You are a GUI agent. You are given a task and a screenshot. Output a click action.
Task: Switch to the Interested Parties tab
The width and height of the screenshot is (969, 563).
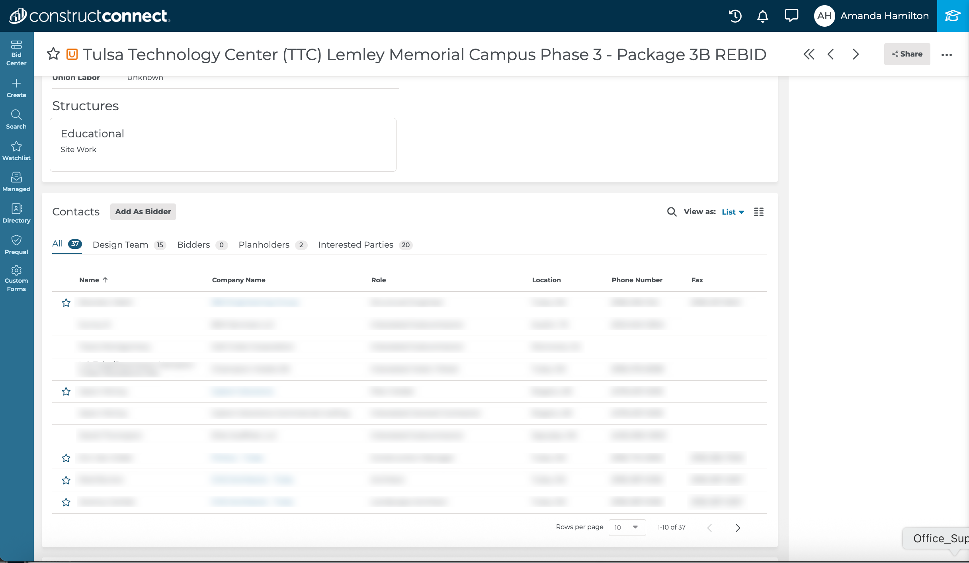tap(356, 245)
